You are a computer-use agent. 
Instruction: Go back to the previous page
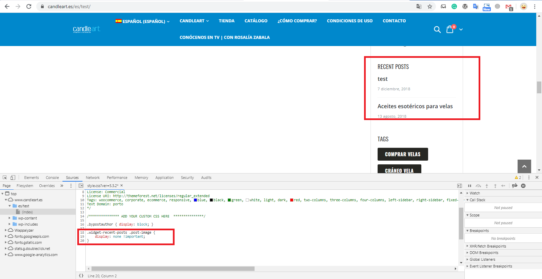click(x=7, y=6)
